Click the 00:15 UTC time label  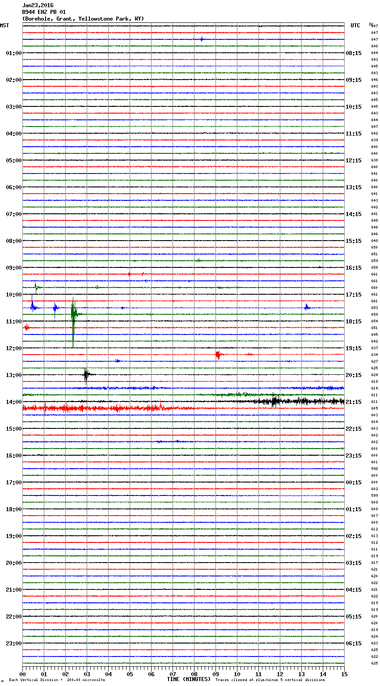[354, 483]
